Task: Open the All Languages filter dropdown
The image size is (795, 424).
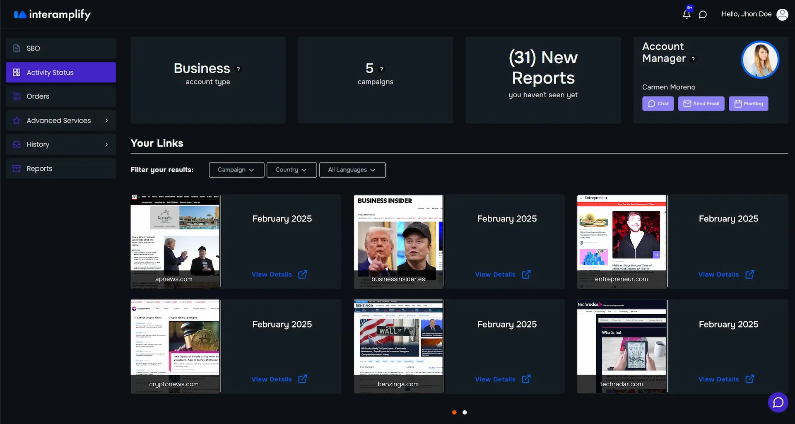Action: 352,170
